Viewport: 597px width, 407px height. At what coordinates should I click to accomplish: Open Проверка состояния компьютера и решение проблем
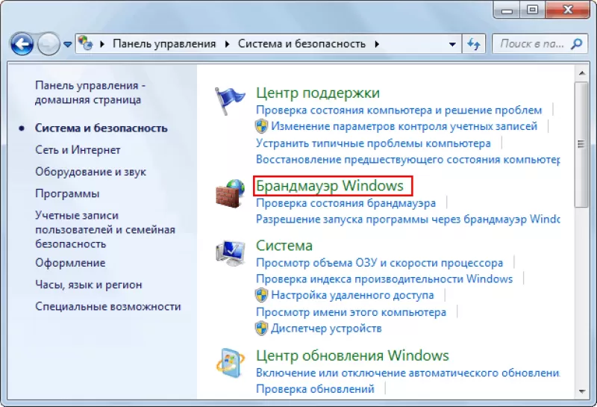pos(398,110)
